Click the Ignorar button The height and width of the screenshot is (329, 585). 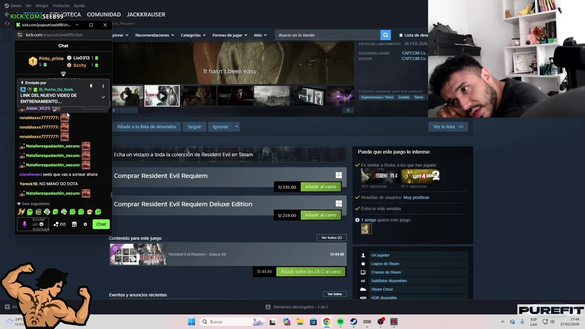tap(220, 127)
